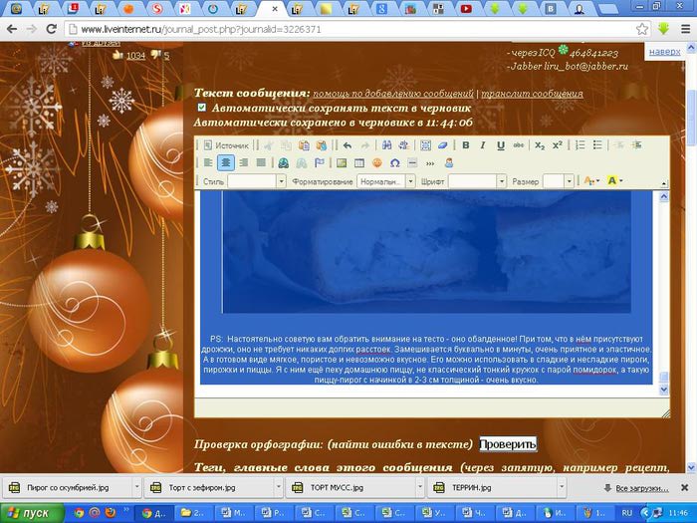Insert a bulleted list

pos(597,145)
